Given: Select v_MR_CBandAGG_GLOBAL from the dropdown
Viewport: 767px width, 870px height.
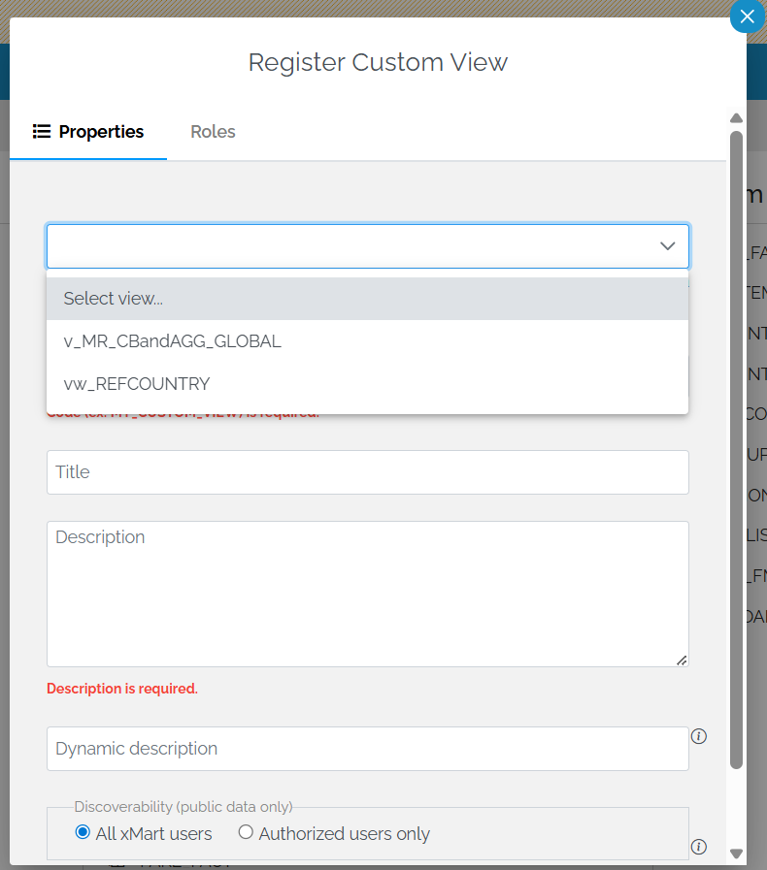Looking at the screenshot, I should pos(172,341).
